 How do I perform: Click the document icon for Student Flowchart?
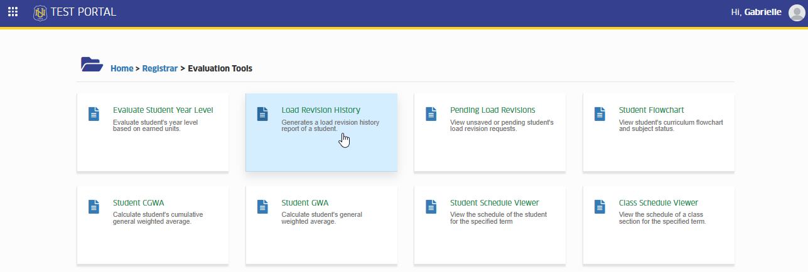(x=600, y=114)
